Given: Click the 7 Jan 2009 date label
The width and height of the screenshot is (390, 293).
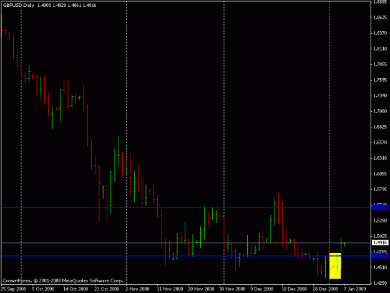Looking at the screenshot, I should point(355,289).
